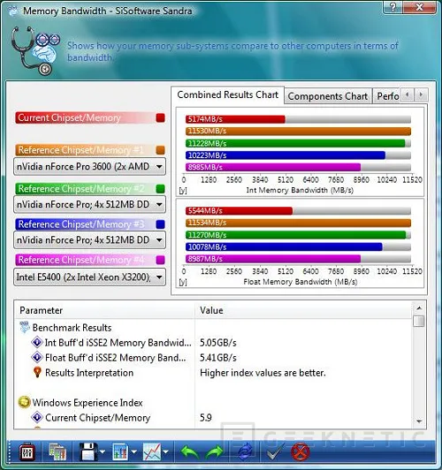Click the checkmark OK icon
The image size is (442, 470).
click(276, 451)
